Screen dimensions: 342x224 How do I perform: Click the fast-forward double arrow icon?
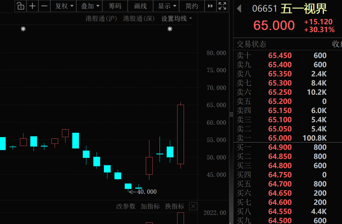(210, 6)
